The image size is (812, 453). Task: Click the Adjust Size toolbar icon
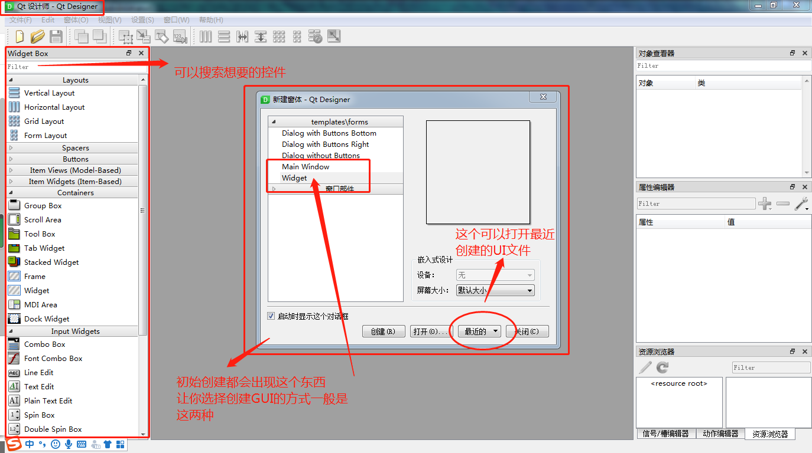click(334, 37)
